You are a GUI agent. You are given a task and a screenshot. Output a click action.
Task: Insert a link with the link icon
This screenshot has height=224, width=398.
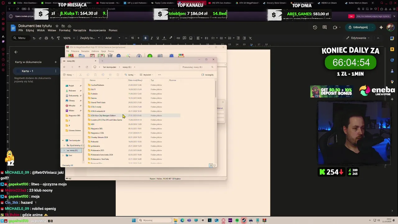point(178,38)
